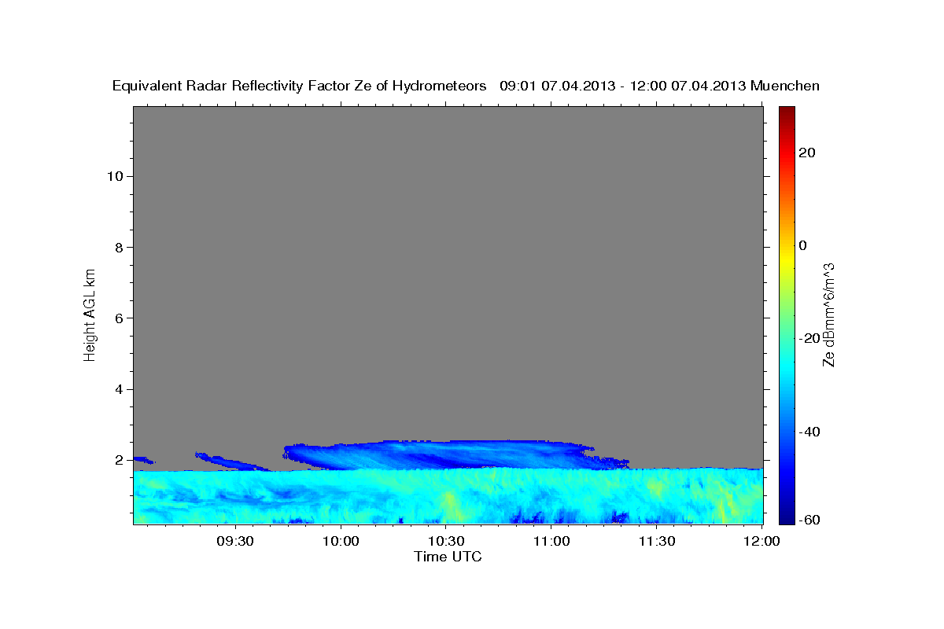Select the colorbar value 20

coord(808,153)
